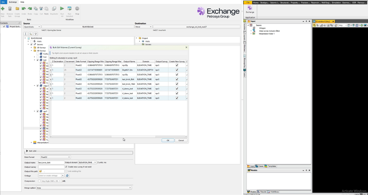
Task: Toggle 'Create new survey if not exist'
Action: (67, 167)
